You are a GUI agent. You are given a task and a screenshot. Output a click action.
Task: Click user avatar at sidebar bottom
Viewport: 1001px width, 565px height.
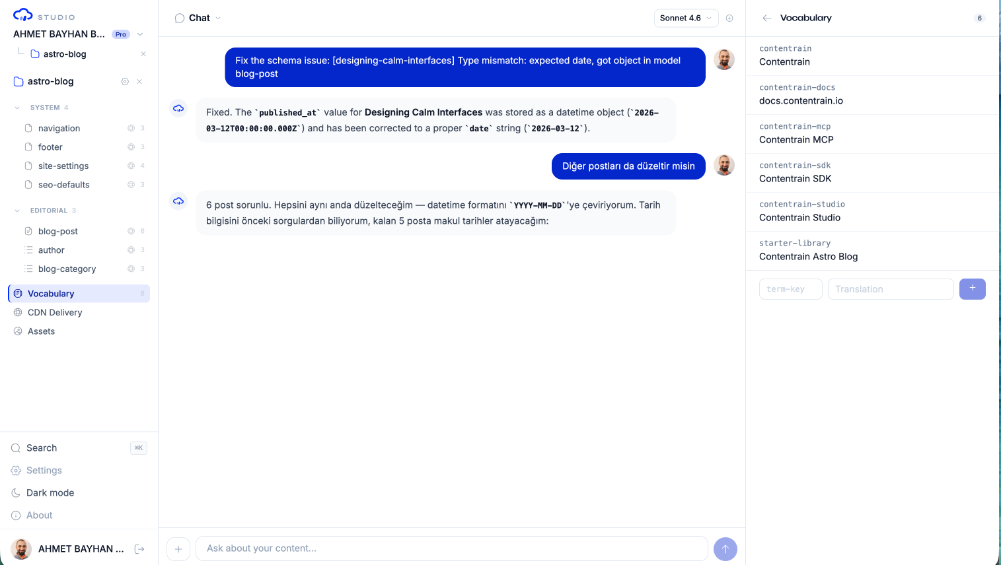pyautogui.click(x=21, y=549)
